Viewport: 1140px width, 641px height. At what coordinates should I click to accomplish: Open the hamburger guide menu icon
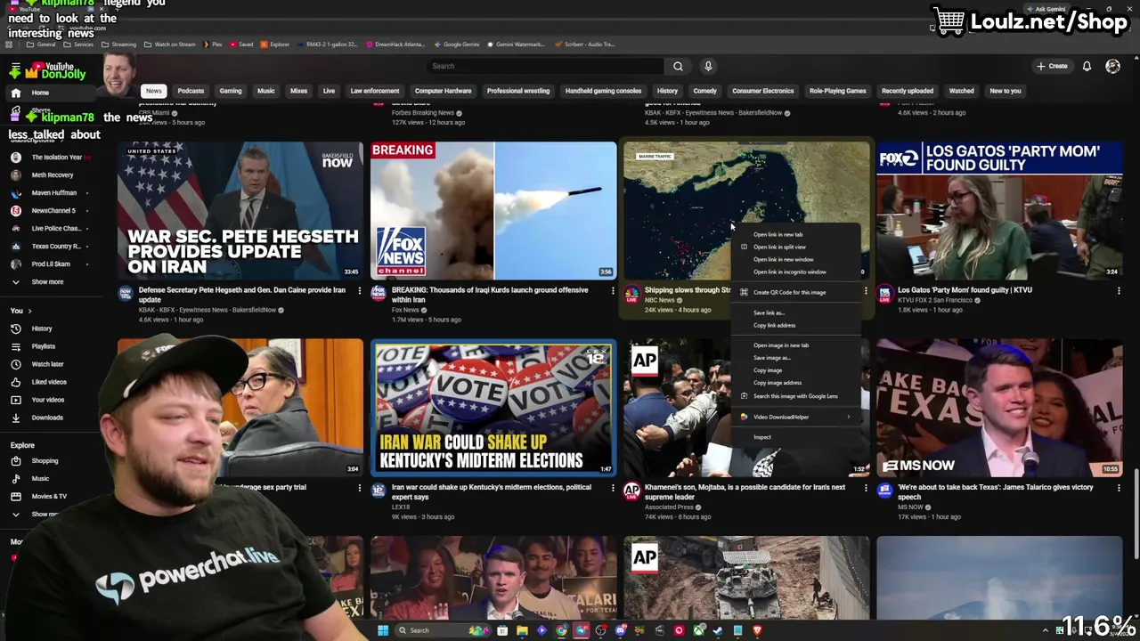coord(15,69)
